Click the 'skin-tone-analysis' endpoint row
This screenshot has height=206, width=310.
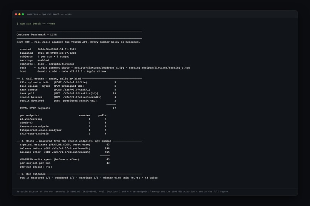(x=63, y=133)
